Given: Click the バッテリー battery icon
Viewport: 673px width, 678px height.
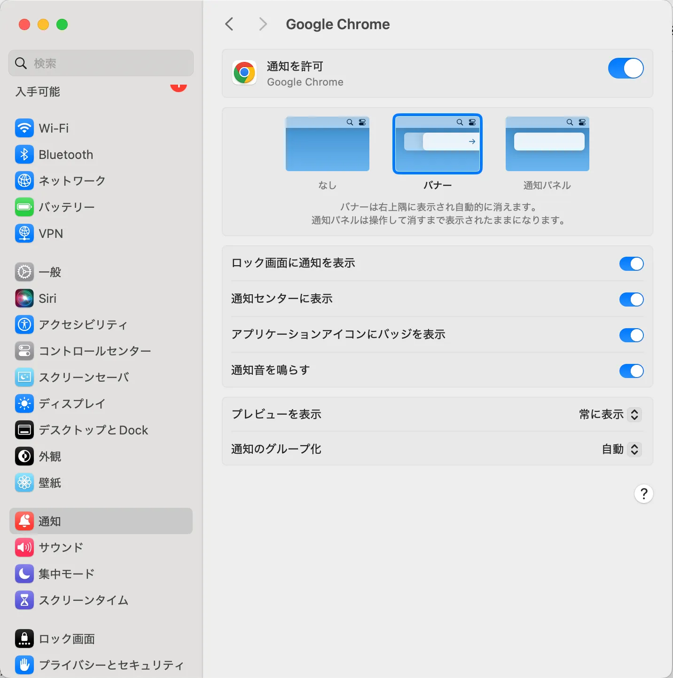Looking at the screenshot, I should click(24, 207).
